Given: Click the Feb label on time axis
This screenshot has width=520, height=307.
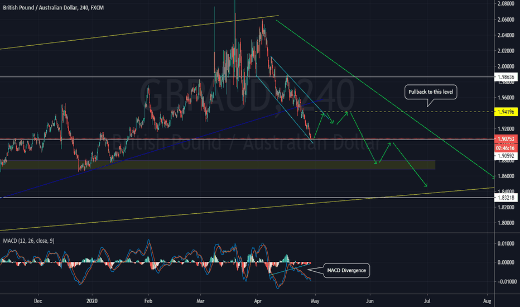Looking at the screenshot, I should 148,301.
